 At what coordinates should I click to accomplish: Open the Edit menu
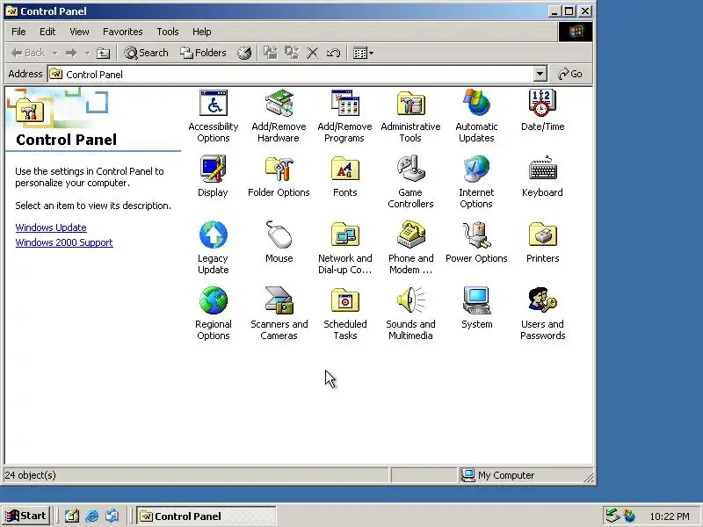tap(47, 32)
